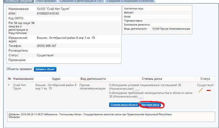Click legal address Бишкек, Октябрьский район value
Image resolution: width=219 pixels, height=128 pixels.
(x=66, y=38)
